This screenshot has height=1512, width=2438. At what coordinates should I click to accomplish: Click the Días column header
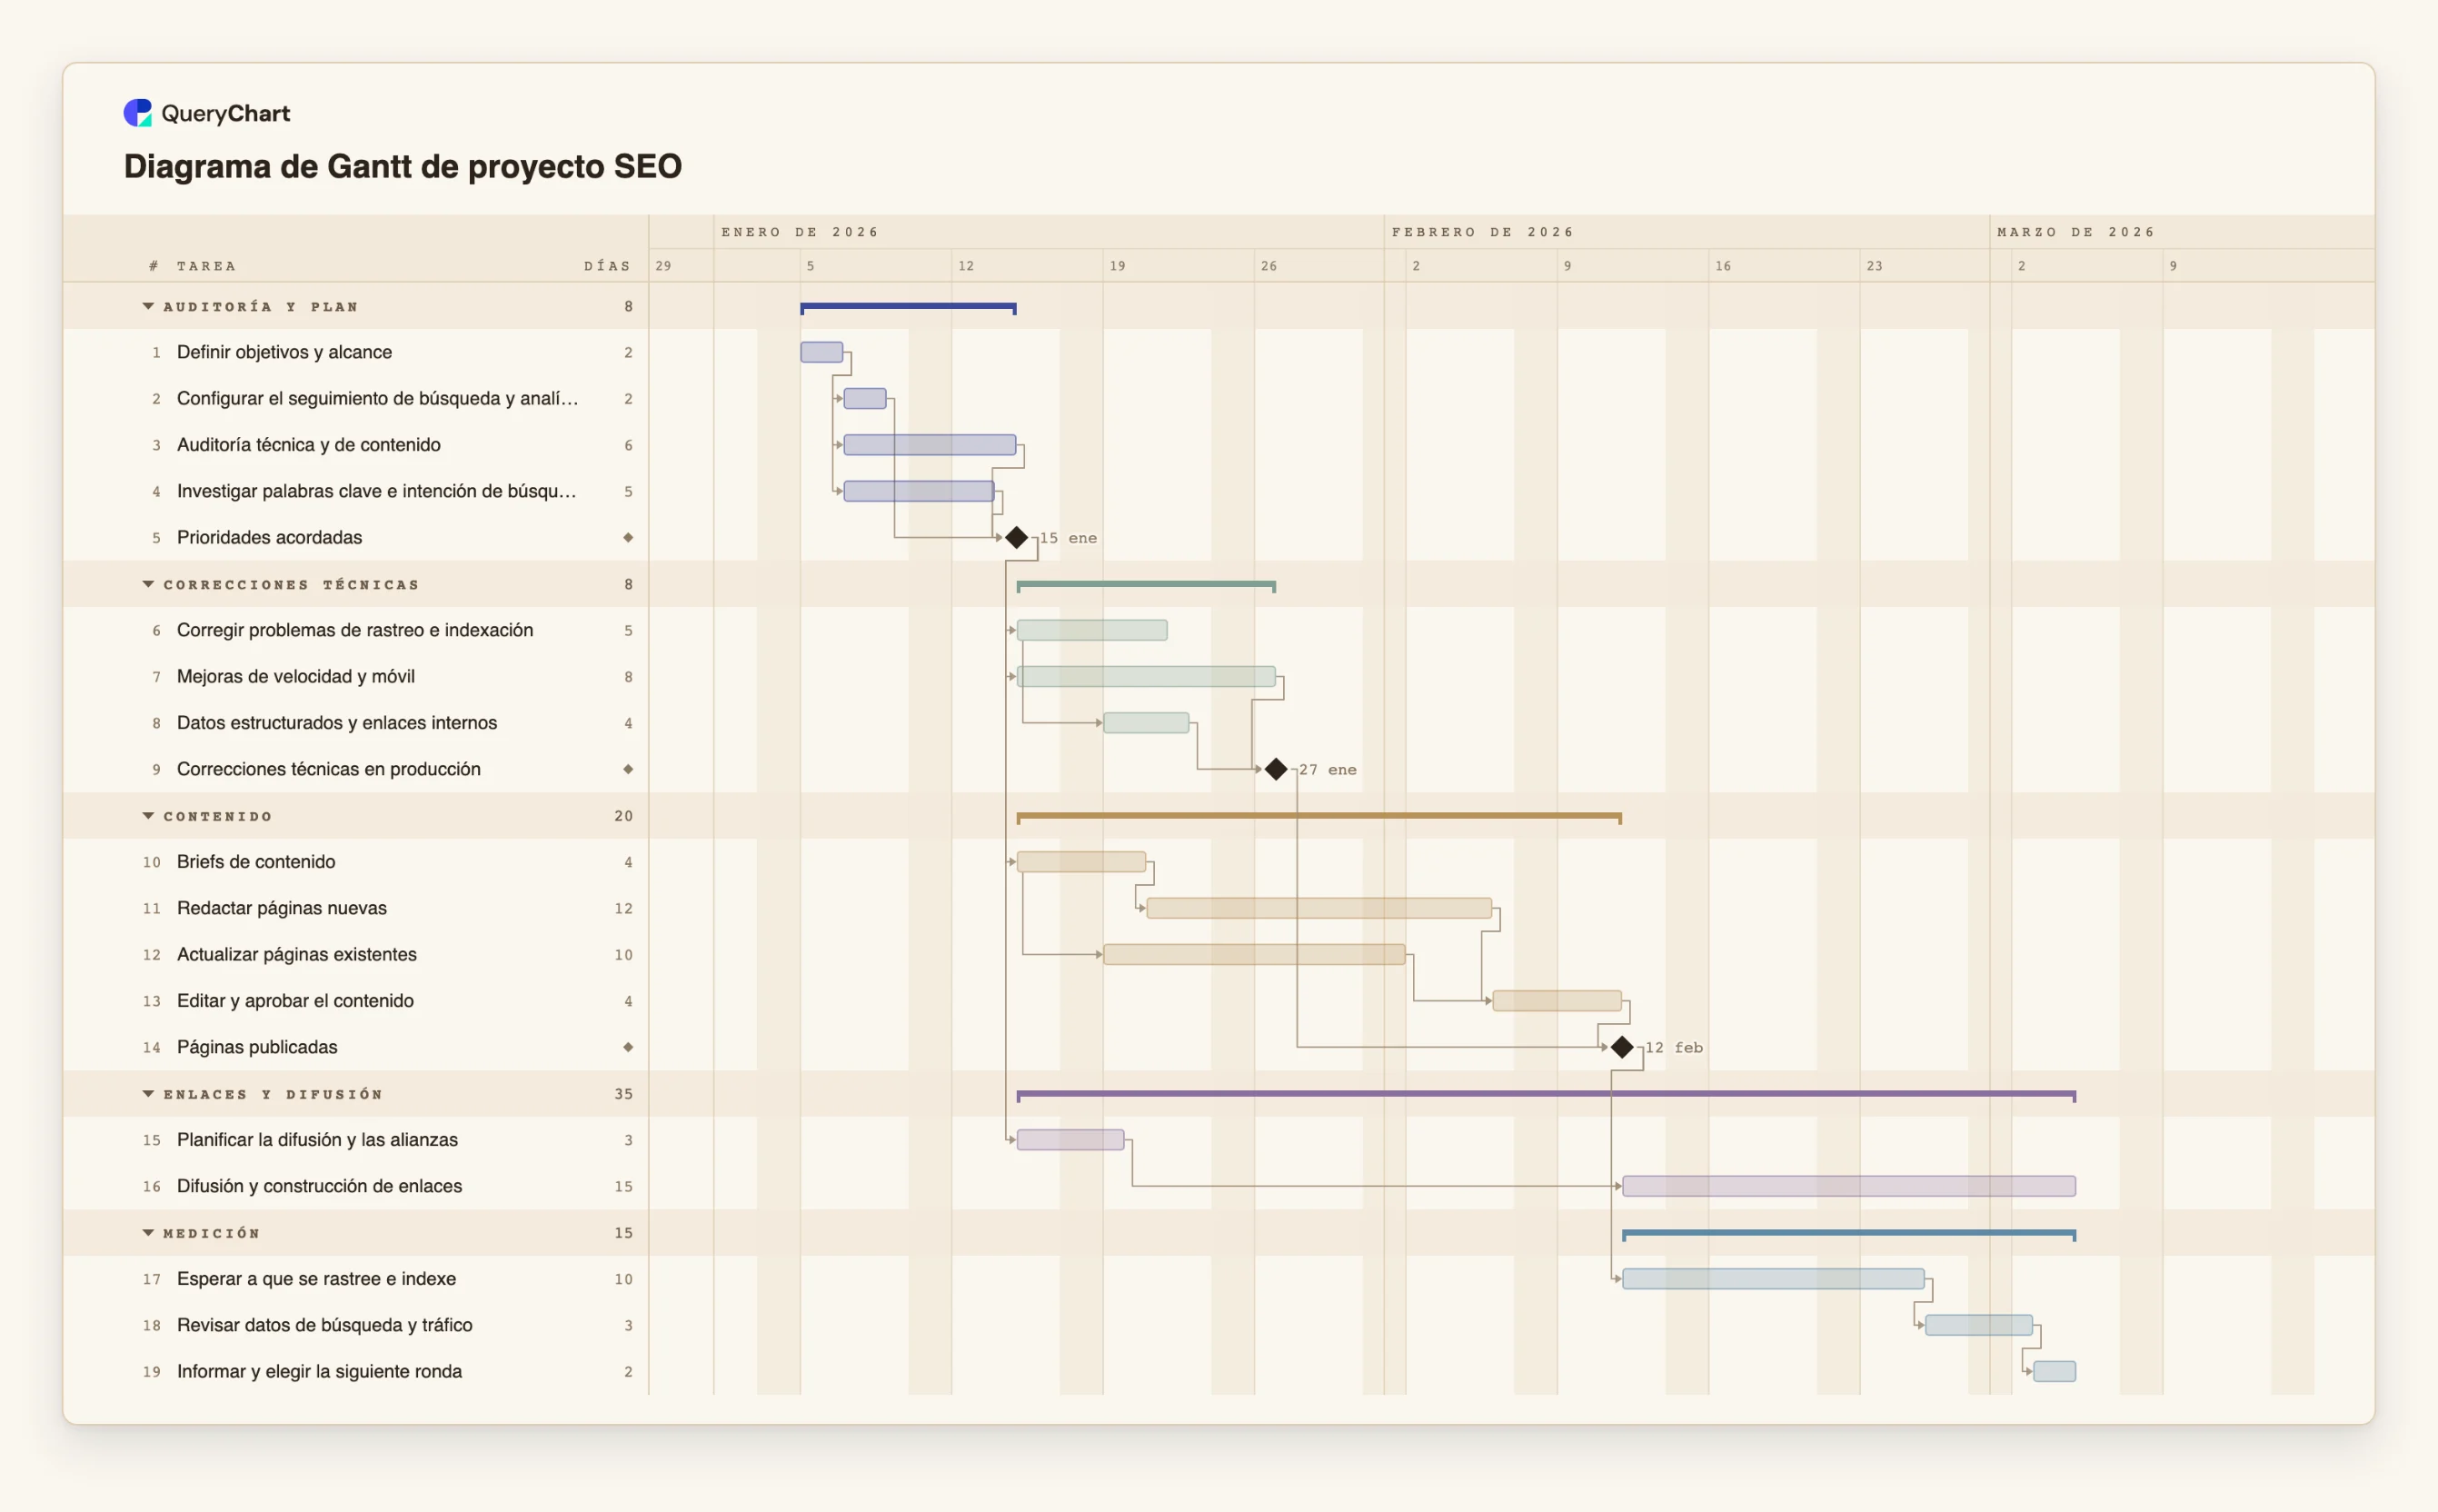(x=608, y=266)
